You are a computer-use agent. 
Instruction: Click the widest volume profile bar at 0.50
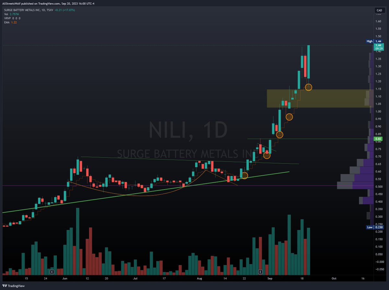pyautogui.click(x=356, y=185)
